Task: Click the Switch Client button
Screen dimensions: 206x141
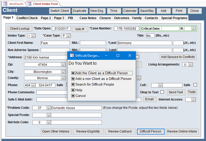Action: [x=60, y=11]
